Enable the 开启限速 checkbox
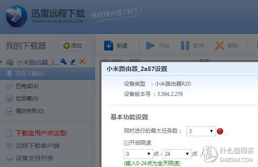Screen dimensions: 258x167 point(127,143)
